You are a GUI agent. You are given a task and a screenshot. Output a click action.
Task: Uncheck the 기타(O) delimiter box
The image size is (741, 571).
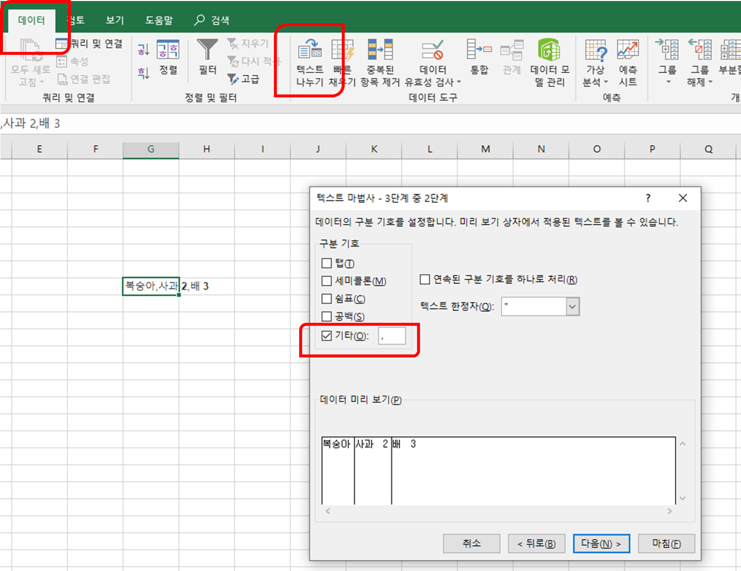pyautogui.click(x=327, y=336)
